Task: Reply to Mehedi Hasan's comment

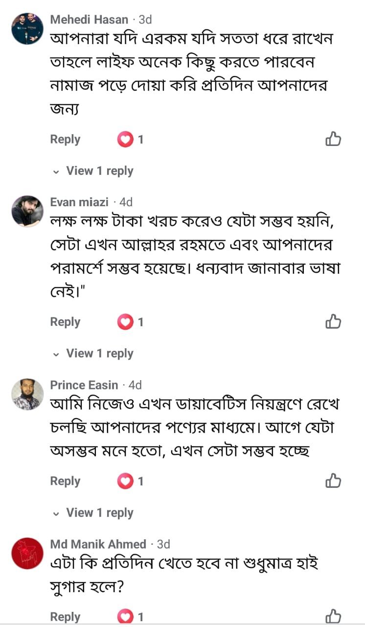Action: (x=65, y=140)
